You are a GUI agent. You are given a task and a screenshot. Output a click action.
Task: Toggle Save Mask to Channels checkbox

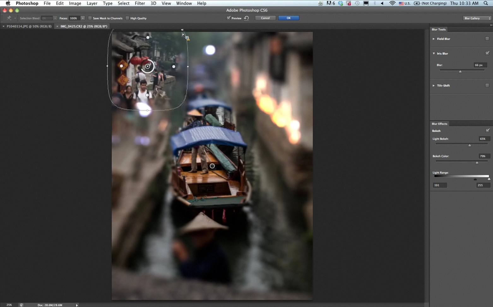coord(90,18)
